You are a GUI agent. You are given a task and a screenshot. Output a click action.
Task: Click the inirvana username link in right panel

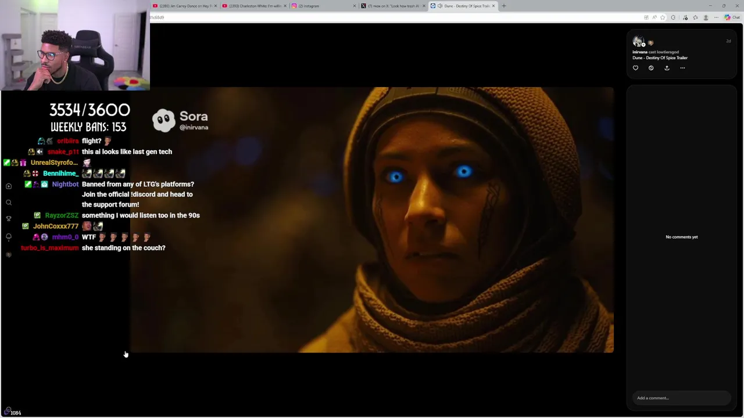tap(639, 52)
